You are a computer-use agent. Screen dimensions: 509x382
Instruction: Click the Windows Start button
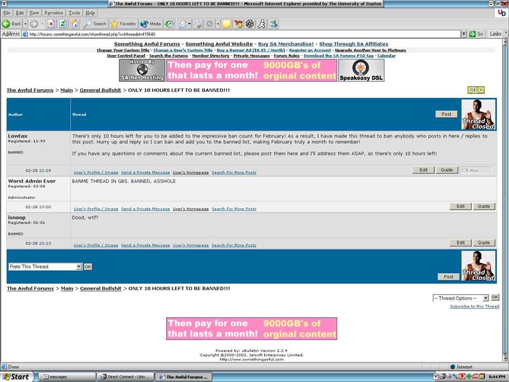click(17, 377)
